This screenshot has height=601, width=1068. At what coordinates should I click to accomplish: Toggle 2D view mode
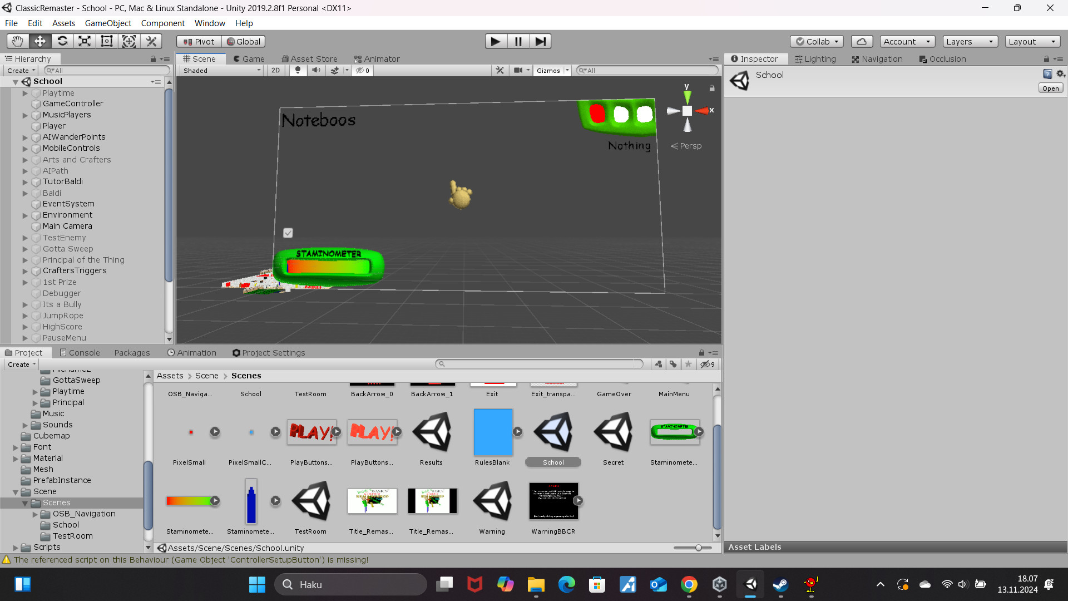click(x=275, y=70)
